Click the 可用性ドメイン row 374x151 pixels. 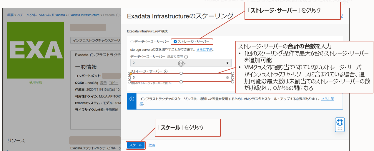click(x=98, y=96)
